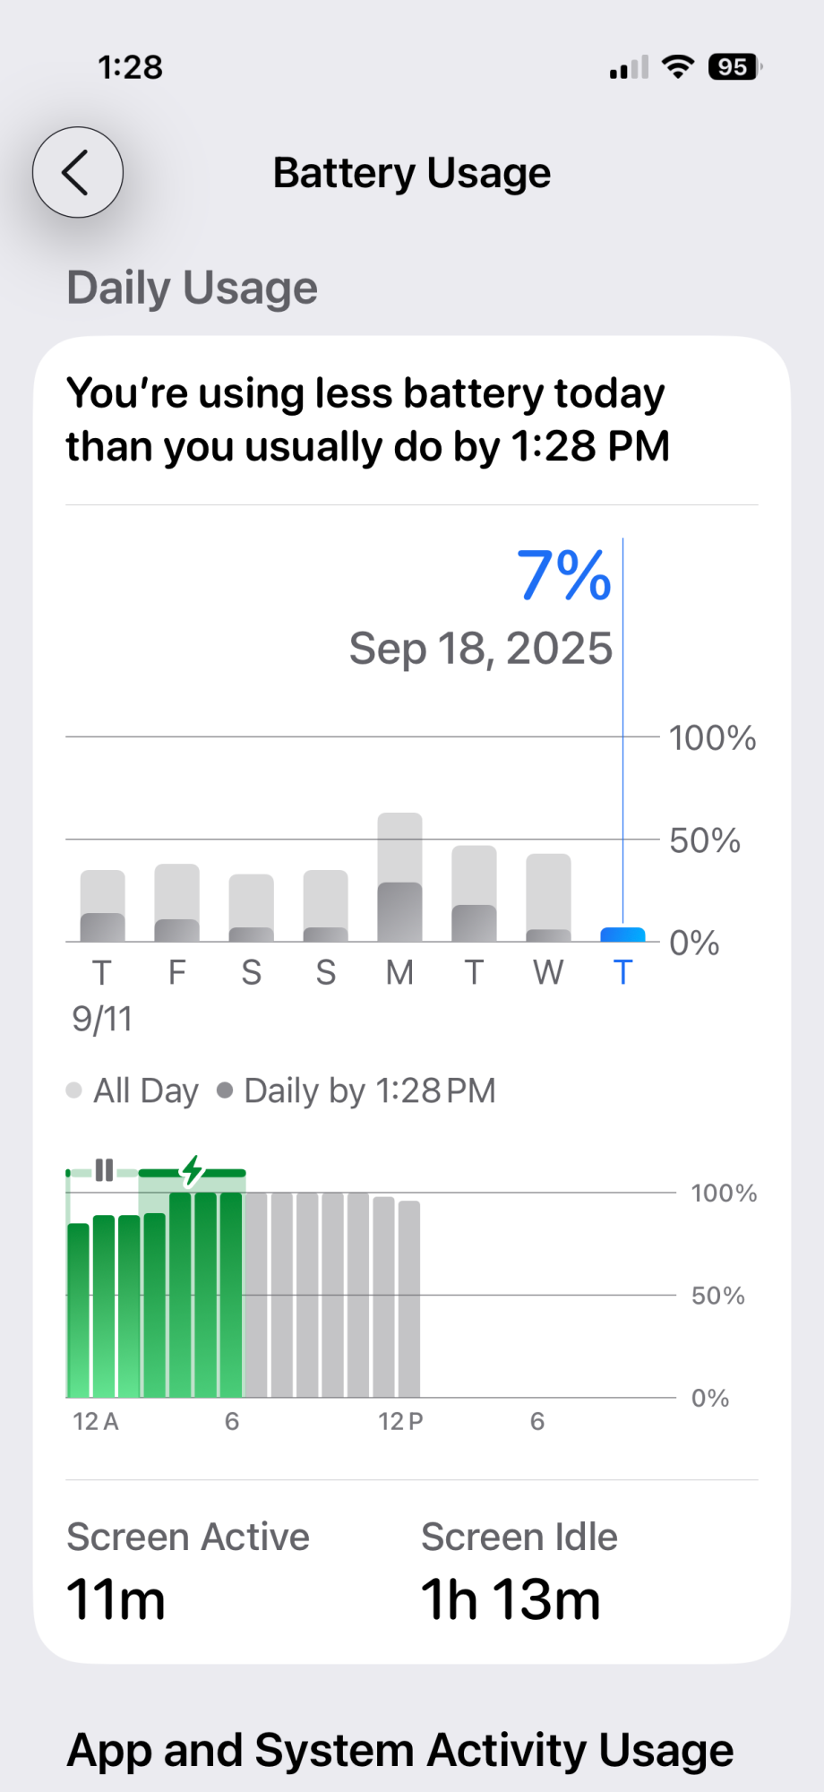The height and width of the screenshot is (1792, 824).
Task: Tap the Wi-Fi status icon
Action: 678,67
